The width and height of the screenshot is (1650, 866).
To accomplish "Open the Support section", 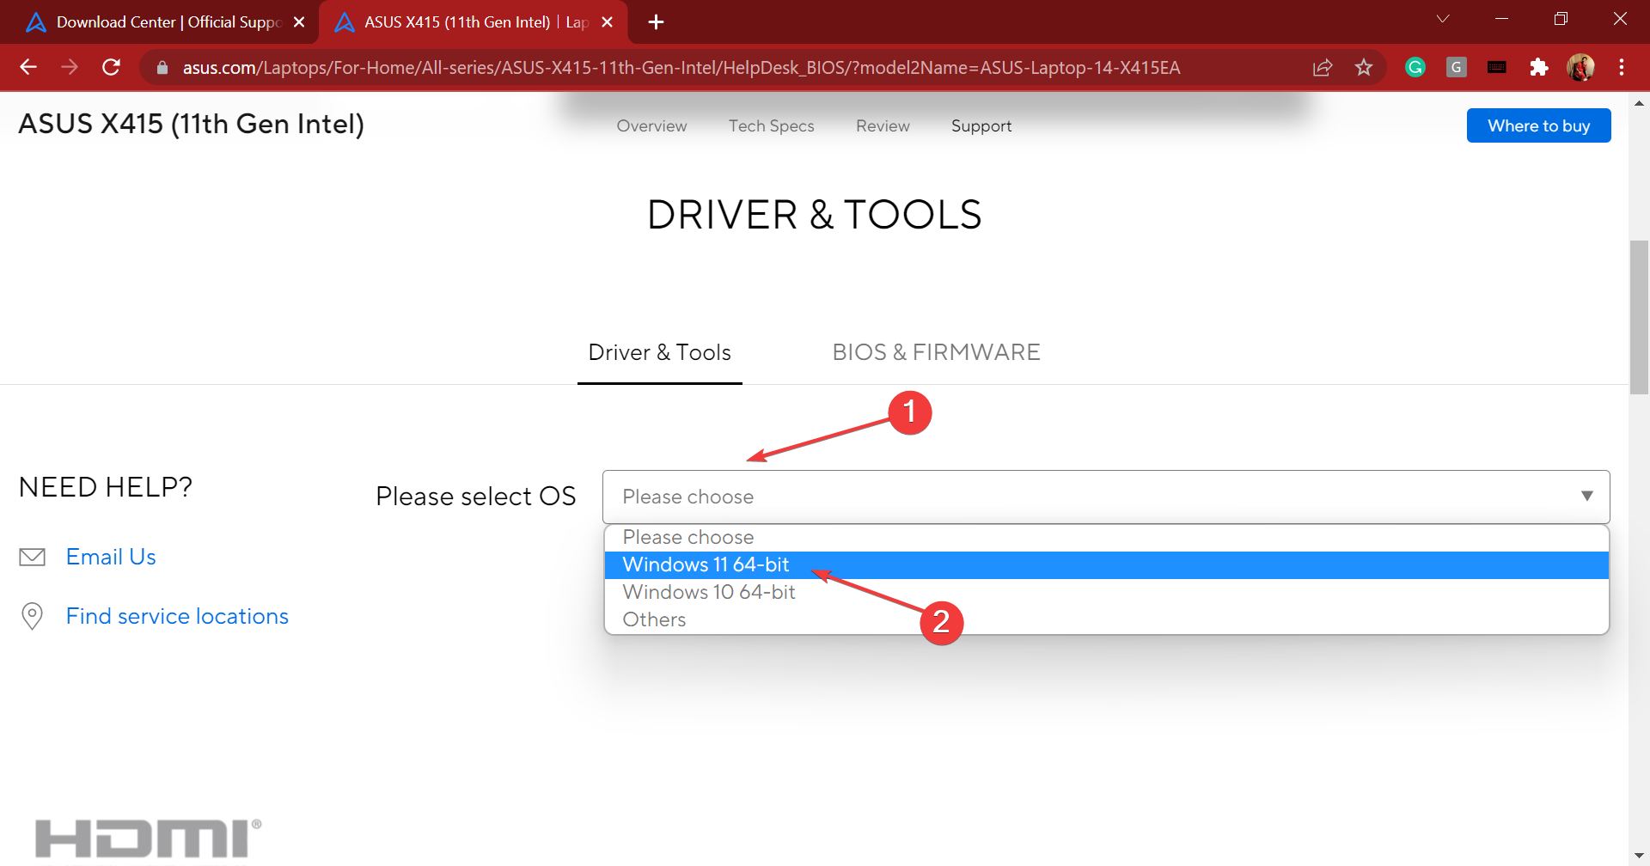I will coord(981,126).
